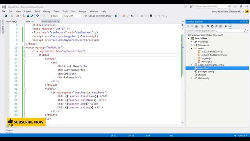Collapse the table tag outlining on line 12
The width and height of the screenshot is (250, 141).
pos(24,55)
